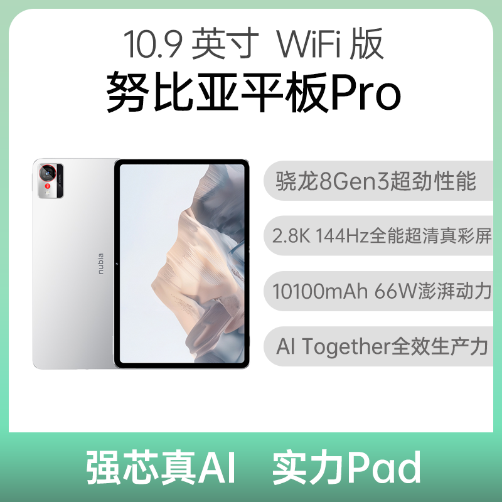Click the front camera dot on bezel
This screenshot has height=502, width=502.
(117, 264)
